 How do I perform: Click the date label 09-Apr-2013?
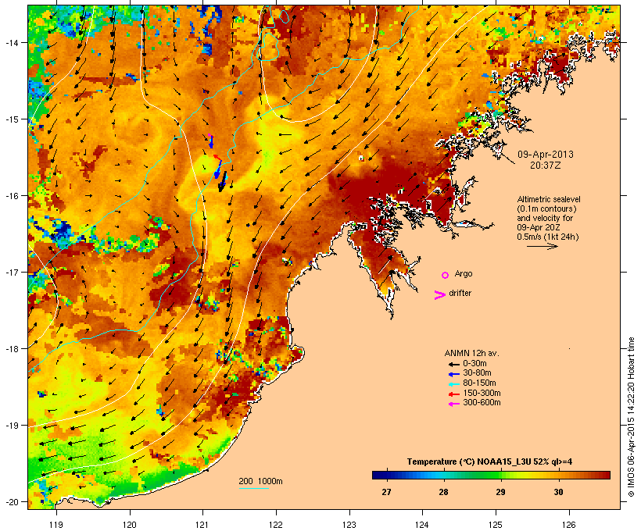click(546, 155)
